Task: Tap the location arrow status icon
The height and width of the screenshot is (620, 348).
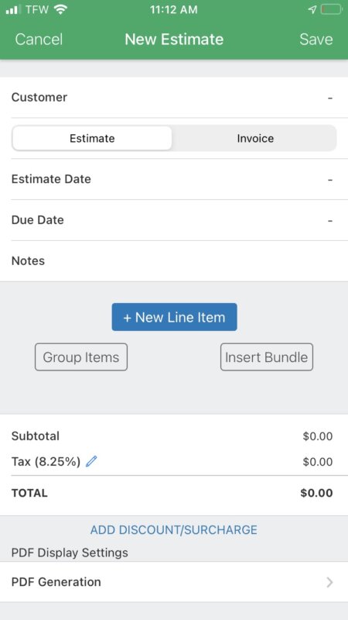Action: [312, 10]
